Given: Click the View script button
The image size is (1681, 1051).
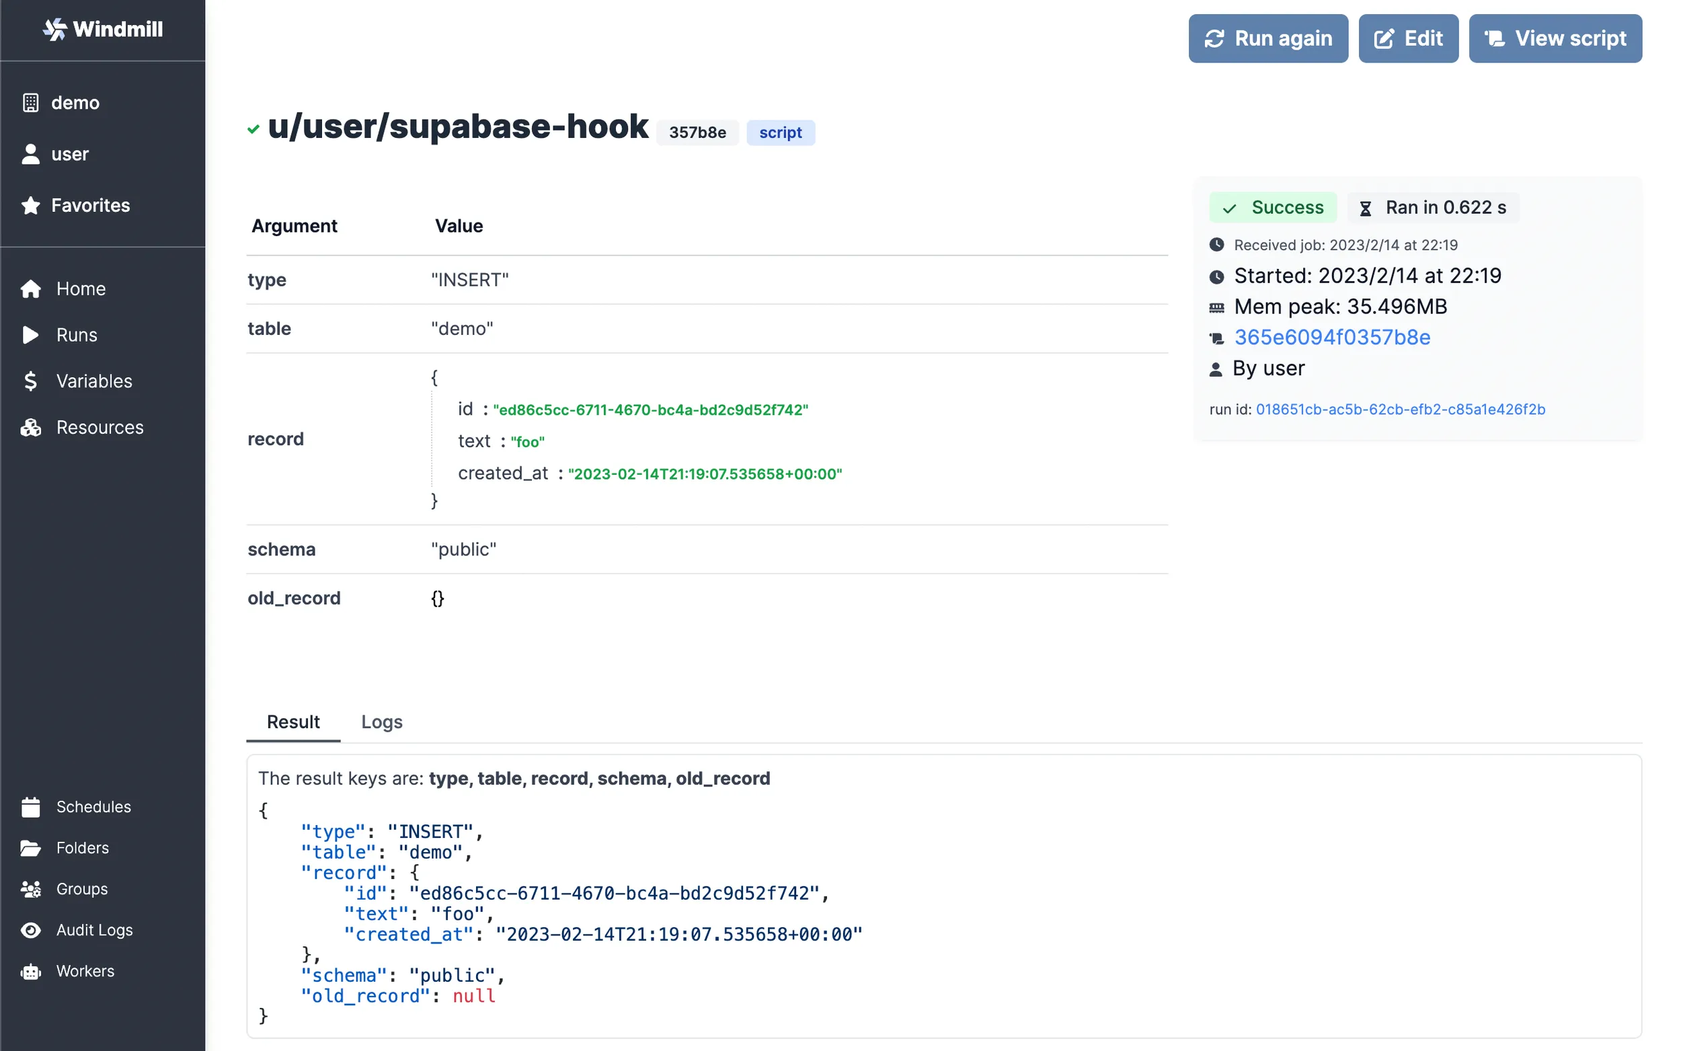Looking at the screenshot, I should click(x=1555, y=38).
